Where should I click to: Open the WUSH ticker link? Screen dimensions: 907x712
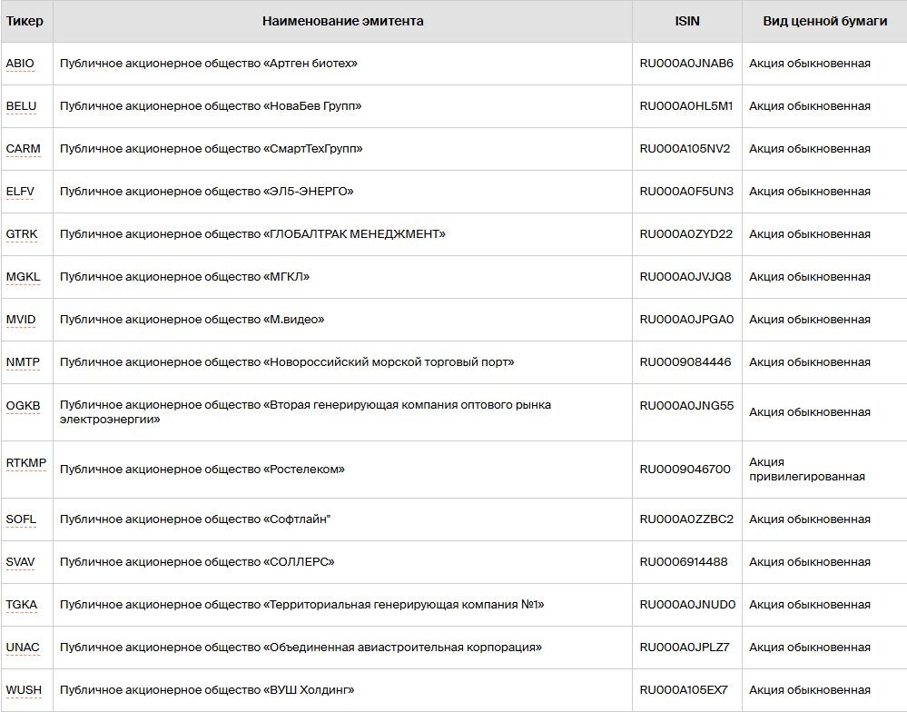24,690
